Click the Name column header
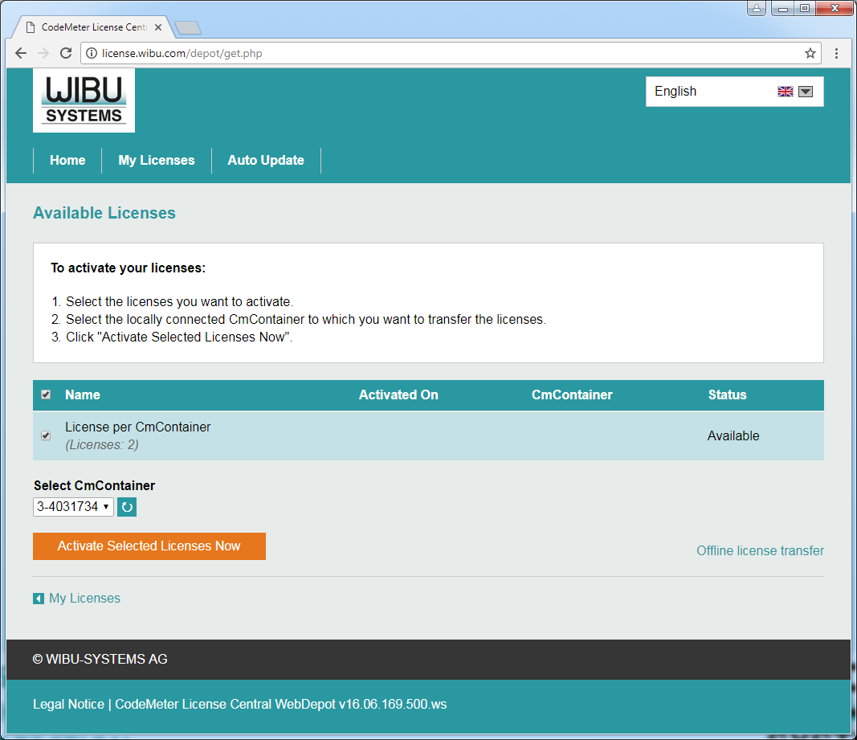The image size is (857, 740). coord(83,395)
